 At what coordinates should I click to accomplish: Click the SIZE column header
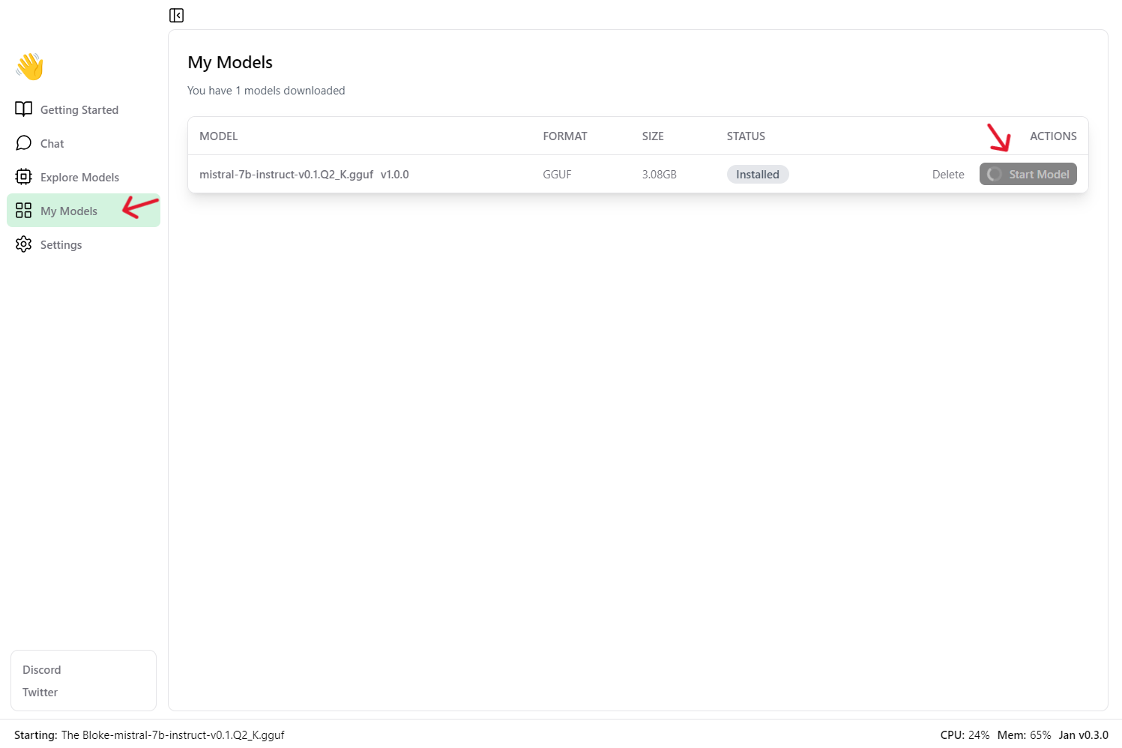tap(652, 136)
